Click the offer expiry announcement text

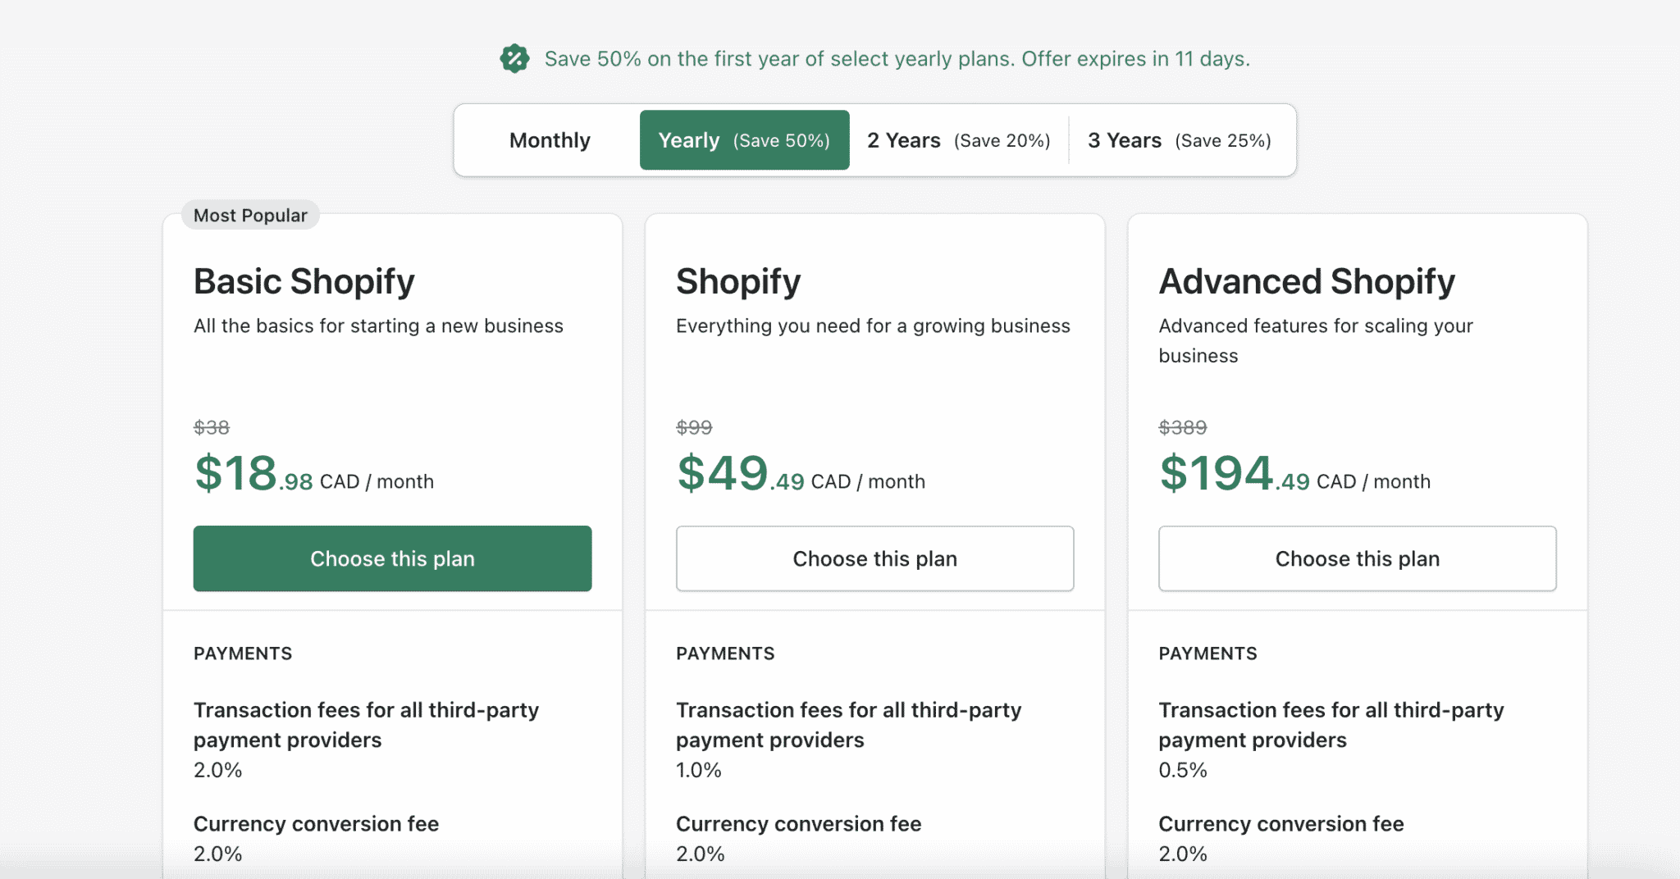pyautogui.click(x=897, y=58)
